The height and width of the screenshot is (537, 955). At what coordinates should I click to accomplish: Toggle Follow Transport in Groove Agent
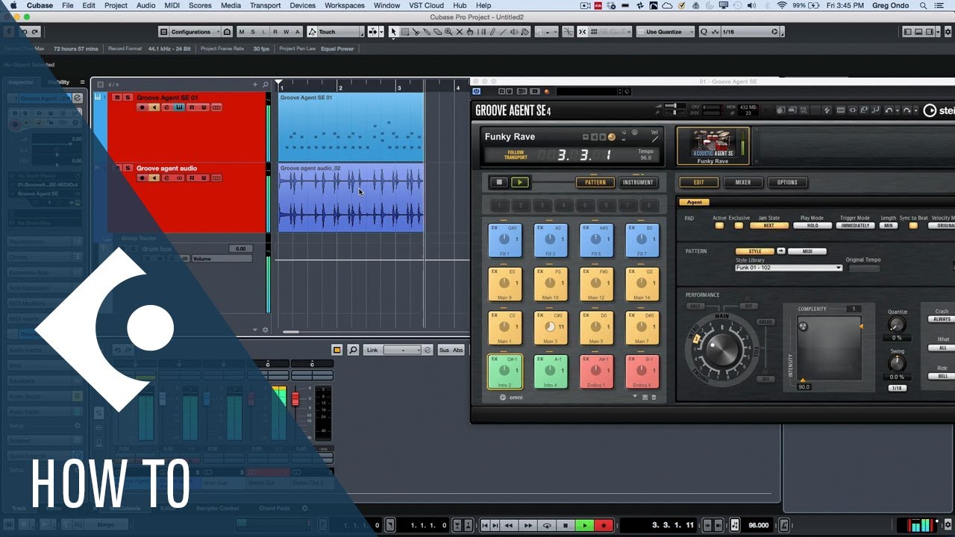pyautogui.click(x=516, y=154)
